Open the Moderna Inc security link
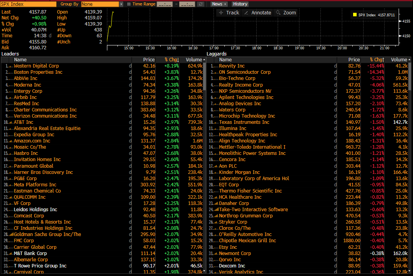This screenshot has height=276, width=413. [x=27, y=85]
